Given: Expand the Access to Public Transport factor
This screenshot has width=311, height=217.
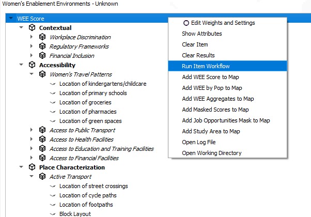Looking at the screenshot, I should (x=32, y=130).
